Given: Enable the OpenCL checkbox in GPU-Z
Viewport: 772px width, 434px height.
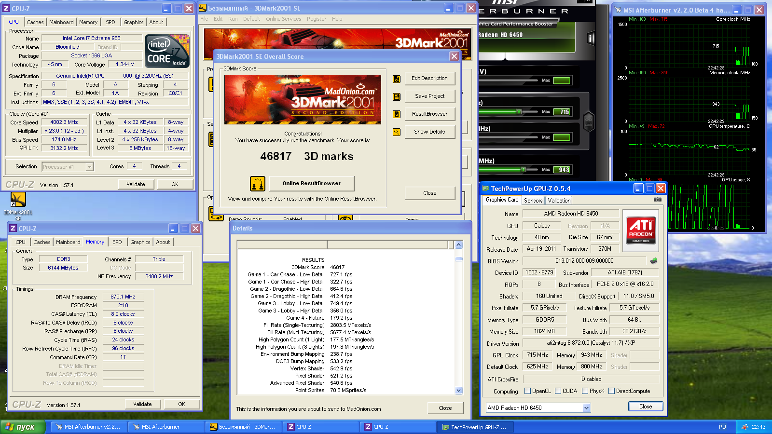Looking at the screenshot, I should [x=528, y=391].
